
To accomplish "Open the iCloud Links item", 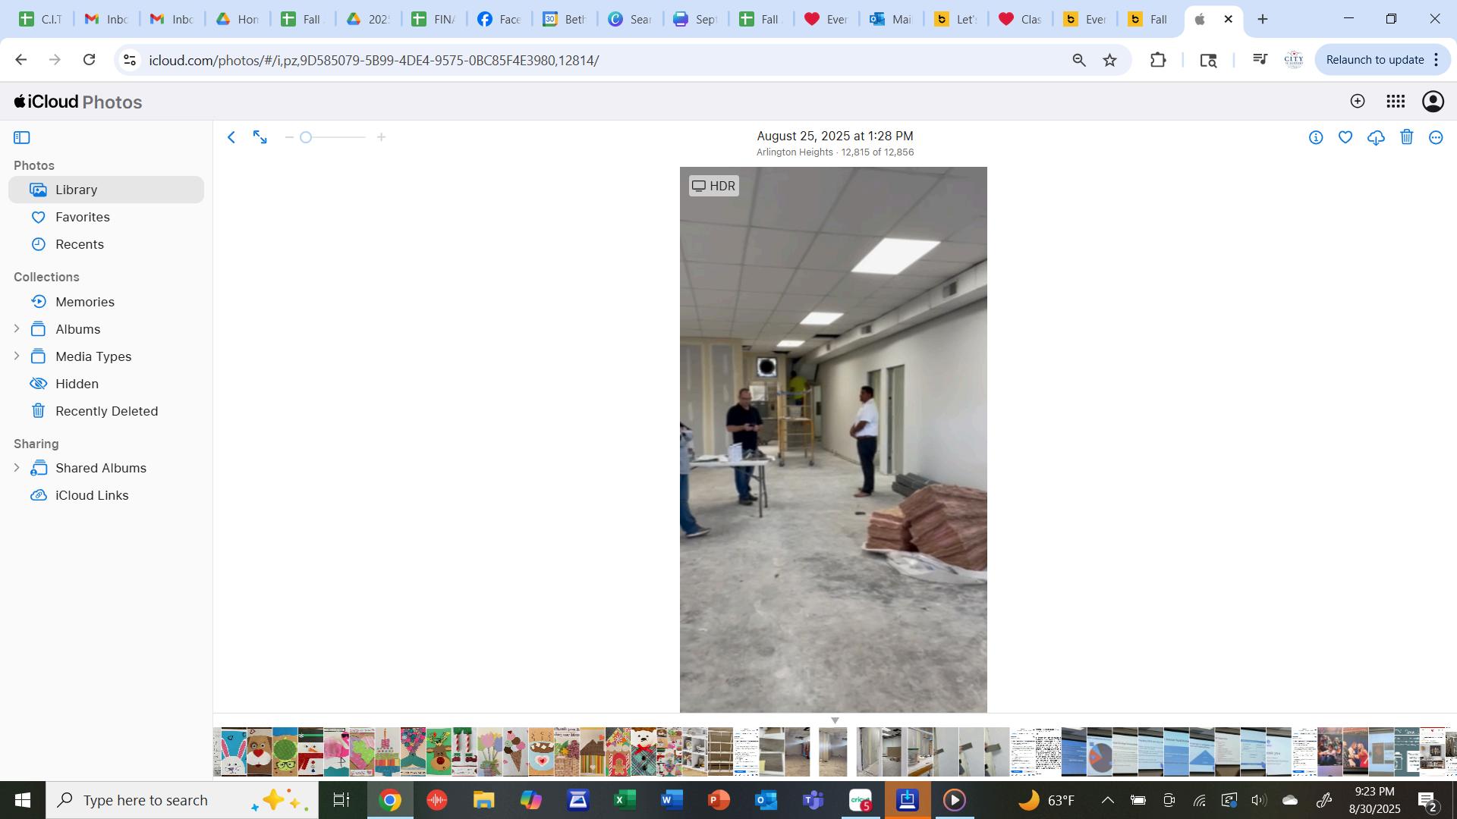I will [91, 495].
